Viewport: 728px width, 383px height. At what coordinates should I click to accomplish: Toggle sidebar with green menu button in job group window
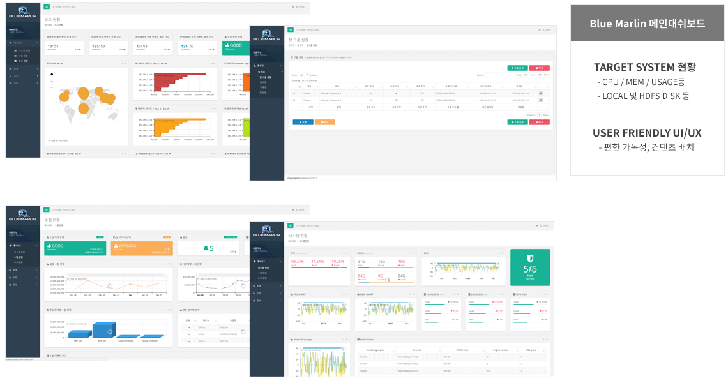click(x=291, y=30)
